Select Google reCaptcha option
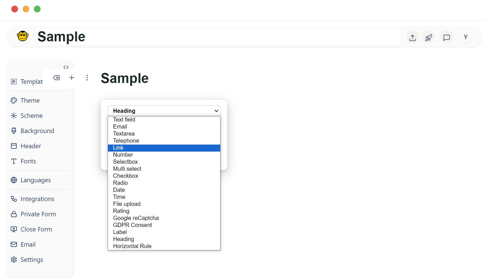The width and height of the screenshot is (486, 279). click(164, 218)
